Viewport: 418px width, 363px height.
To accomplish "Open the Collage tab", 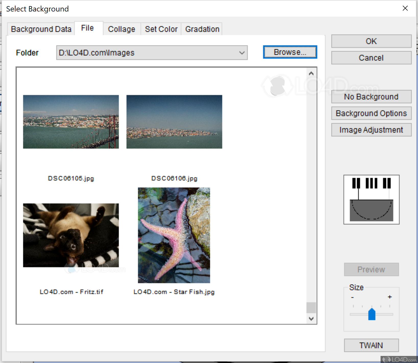I will 121,29.
